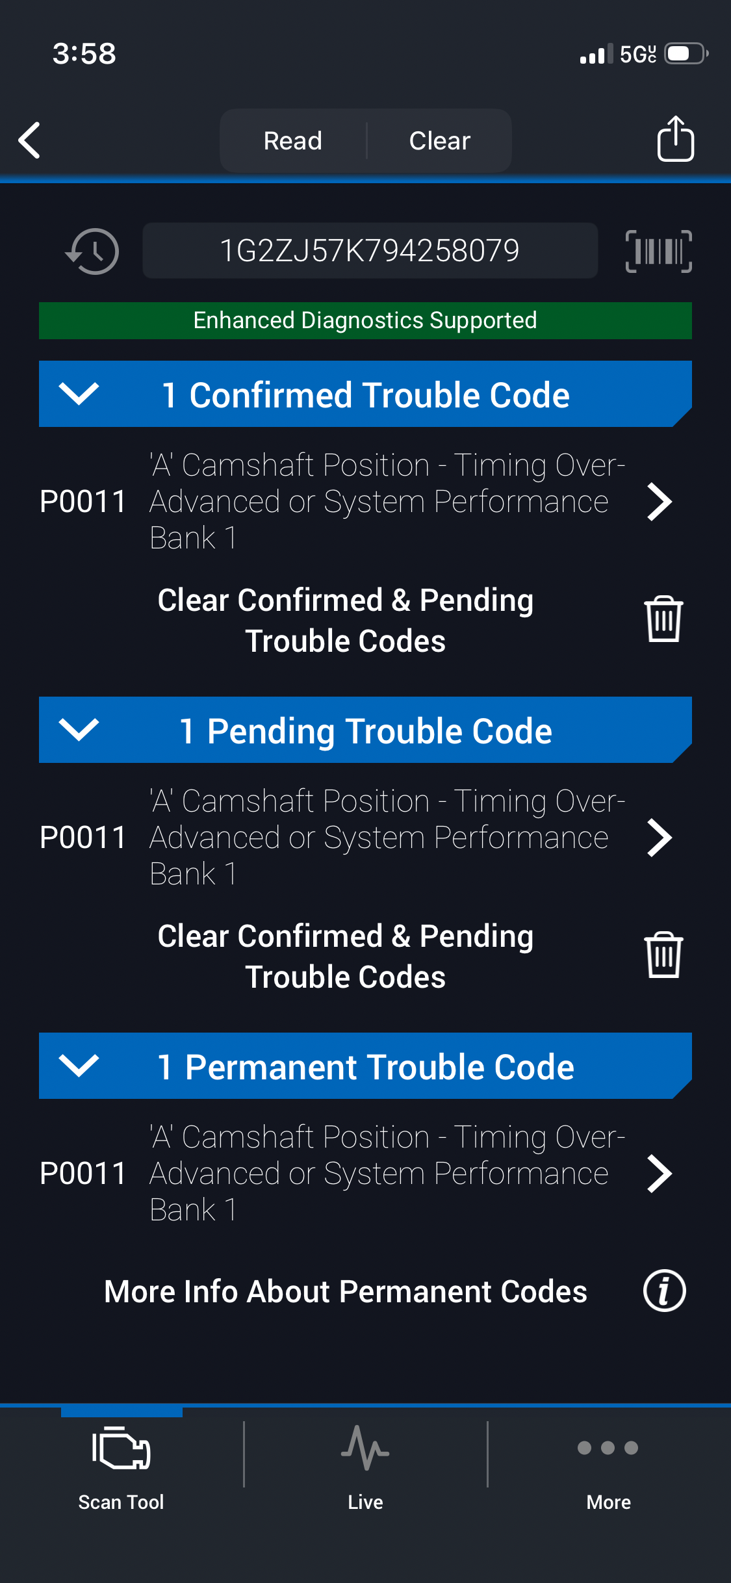Tap trash icon under Pending Trouble Code
Image resolution: width=731 pixels, height=1583 pixels.
[x=663, y=955]
